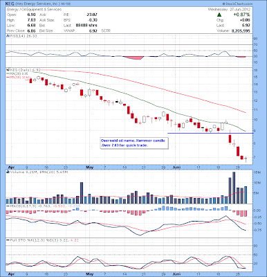Click the Low value 6.68
This screenshot has width=267, height=277.
click(x=31, y=26)
